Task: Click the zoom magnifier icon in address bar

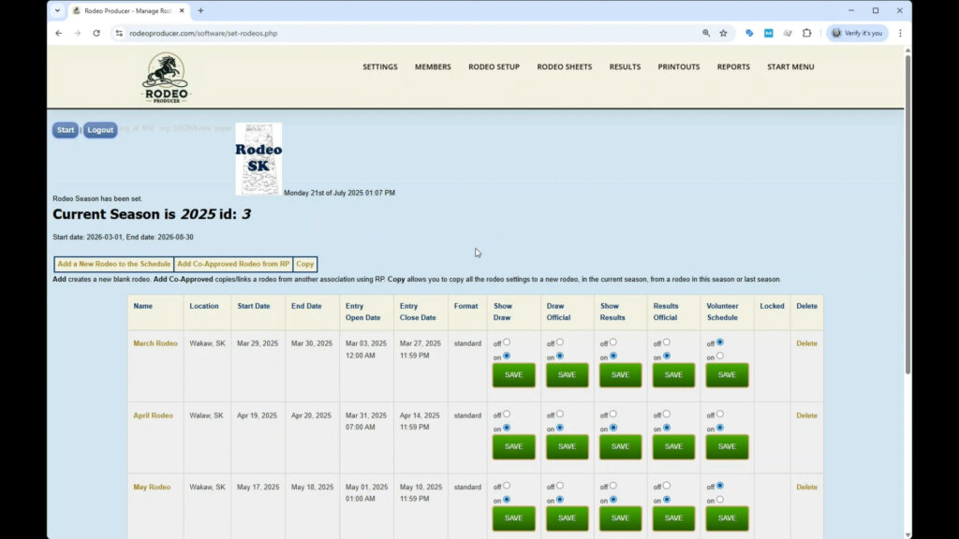Action: (705, 33)
